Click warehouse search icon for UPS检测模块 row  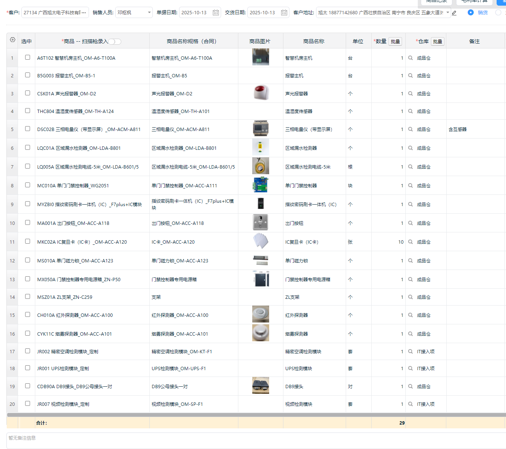point(410,369)
